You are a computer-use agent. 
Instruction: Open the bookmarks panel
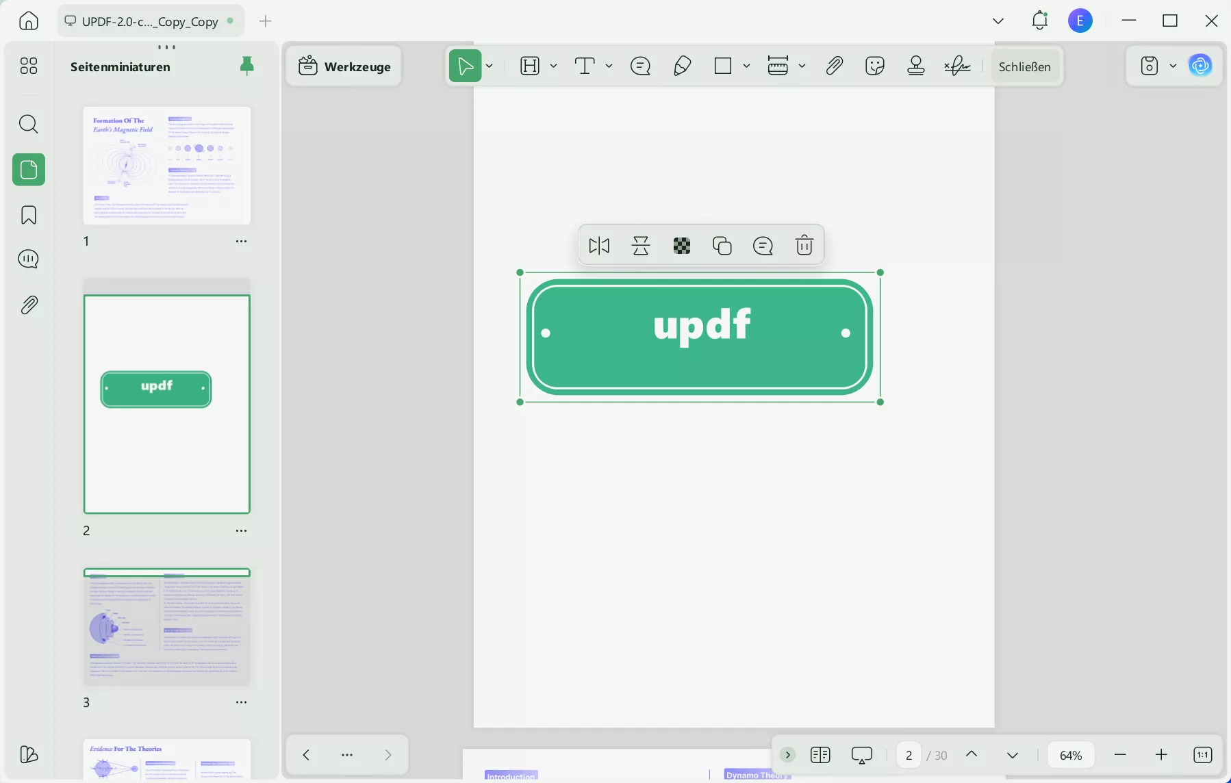point(29,215)
